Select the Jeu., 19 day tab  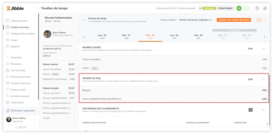pos(174,37)
